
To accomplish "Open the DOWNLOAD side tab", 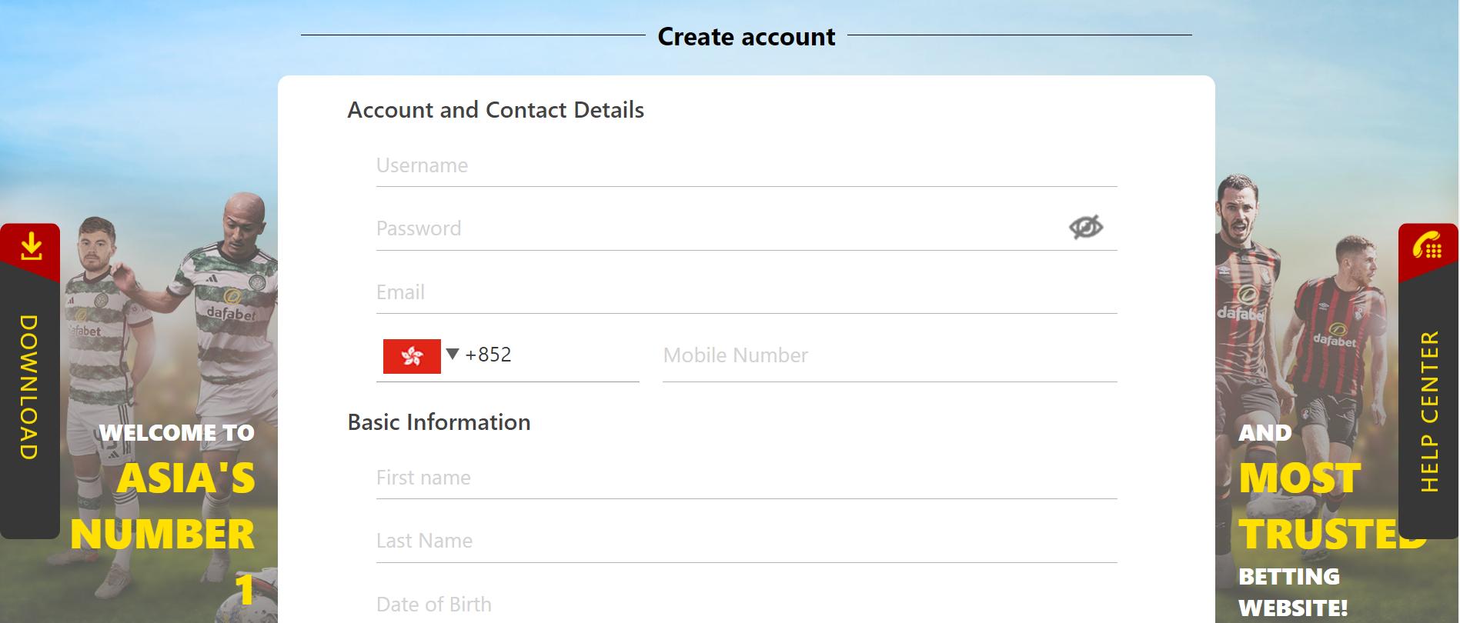I will 30,381.
